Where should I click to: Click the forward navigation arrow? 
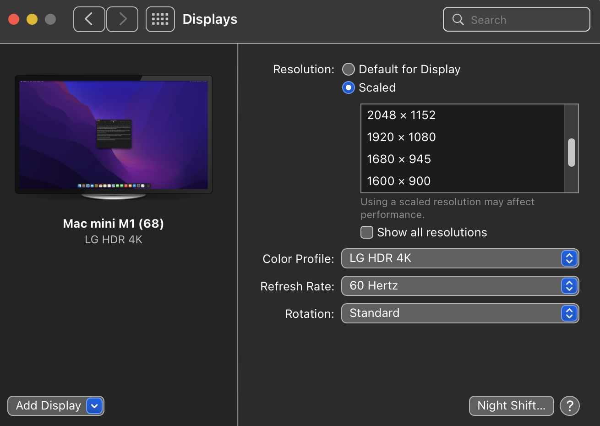[122, 19]
